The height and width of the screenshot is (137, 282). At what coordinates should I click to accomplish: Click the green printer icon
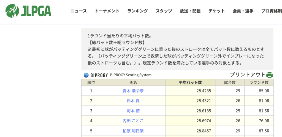tap(269, 75)
